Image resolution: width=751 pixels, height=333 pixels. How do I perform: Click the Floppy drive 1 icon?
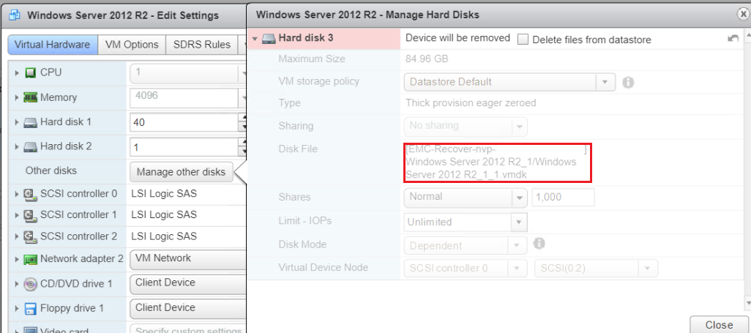click(31, 308)
